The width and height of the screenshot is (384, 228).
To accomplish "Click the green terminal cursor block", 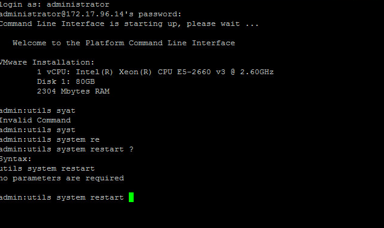I will pos(131,197).
